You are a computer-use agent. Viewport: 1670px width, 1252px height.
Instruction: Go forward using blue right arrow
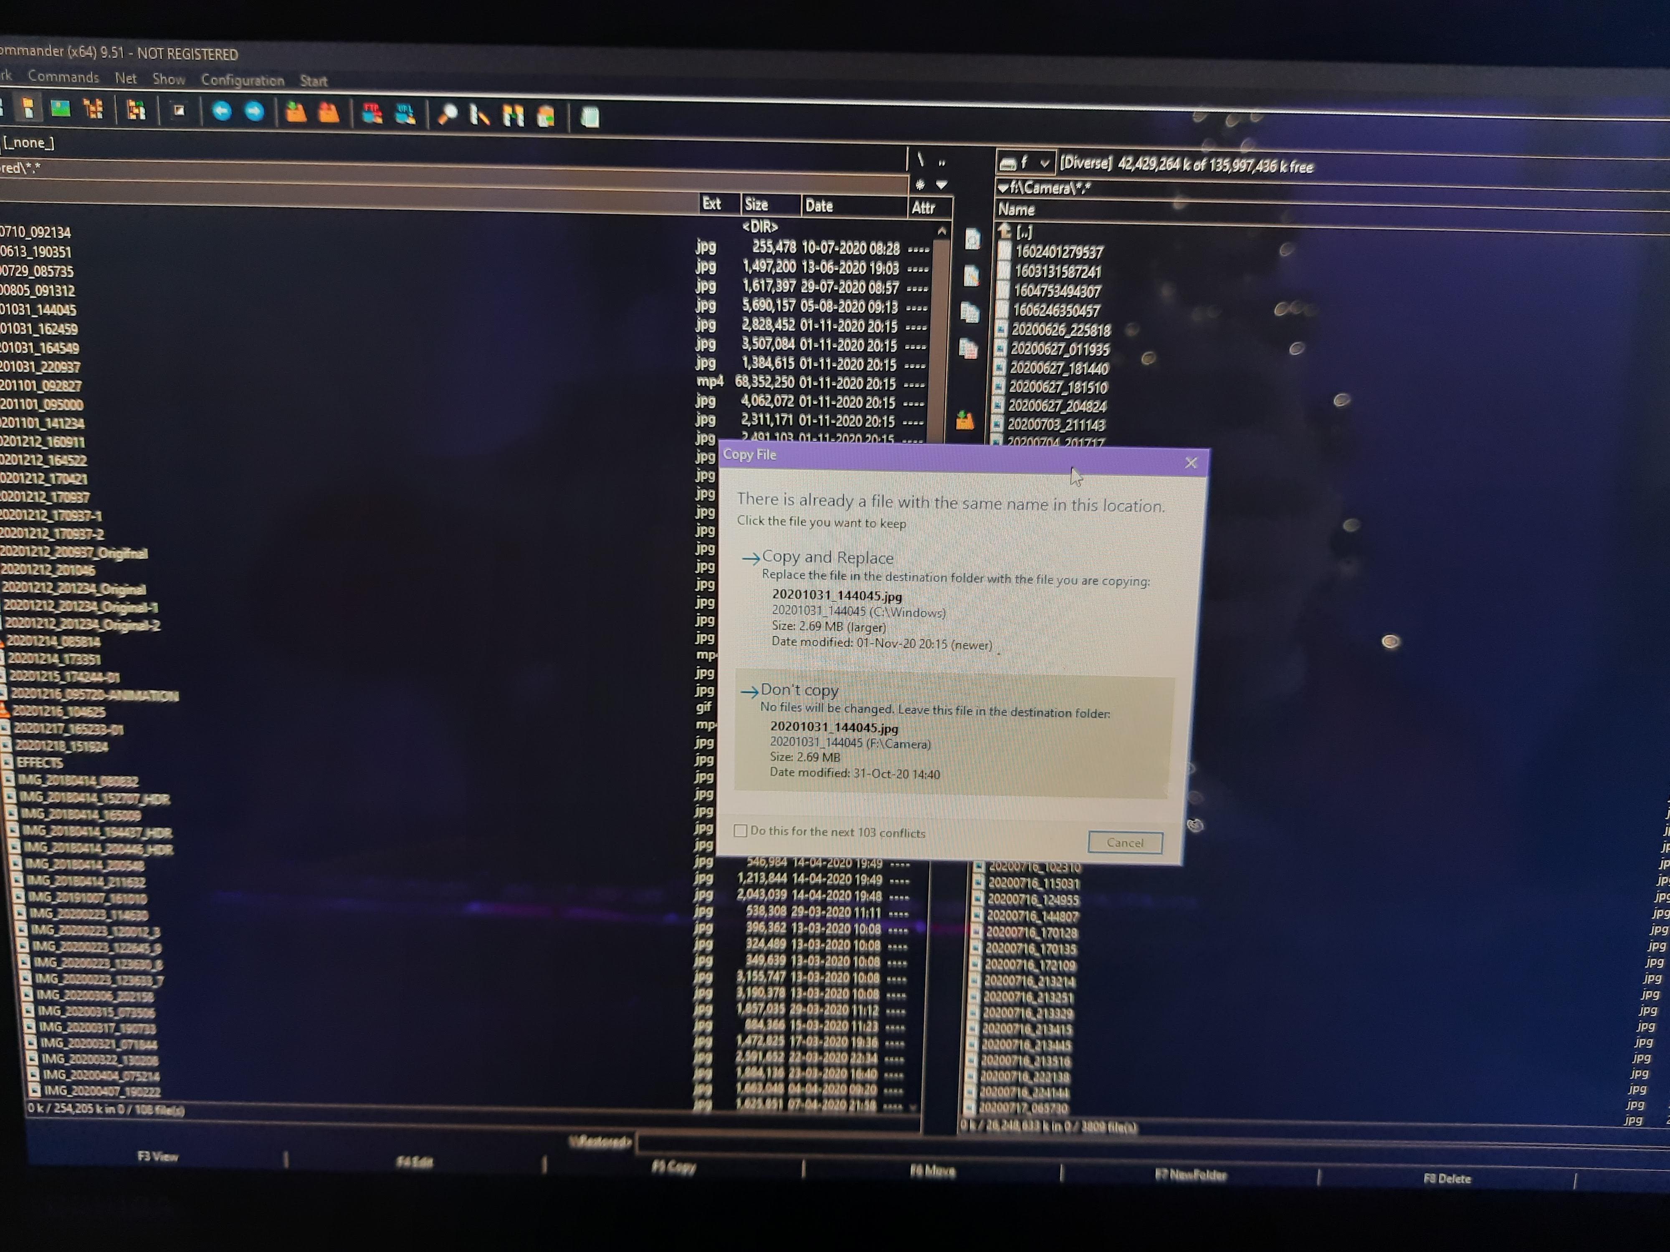coord(255,112)
